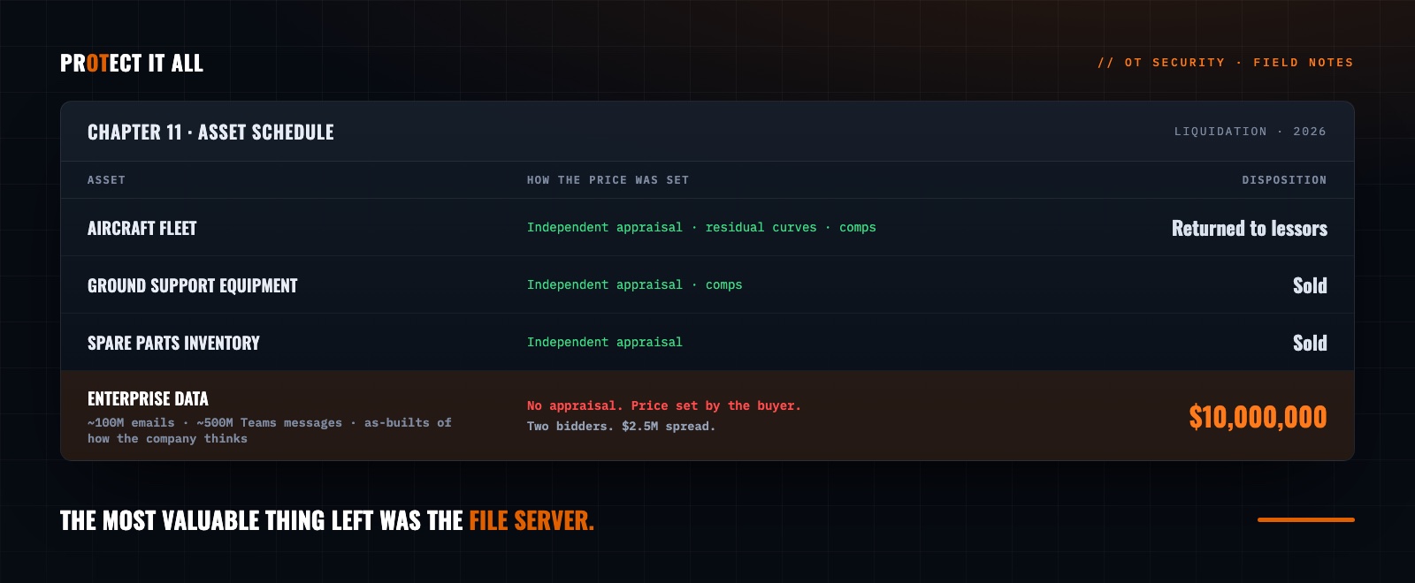Click the Two bidders $2.5M spread note
Image resolution: width=1415 pixels, height=583 pixels.
(621, 427)
